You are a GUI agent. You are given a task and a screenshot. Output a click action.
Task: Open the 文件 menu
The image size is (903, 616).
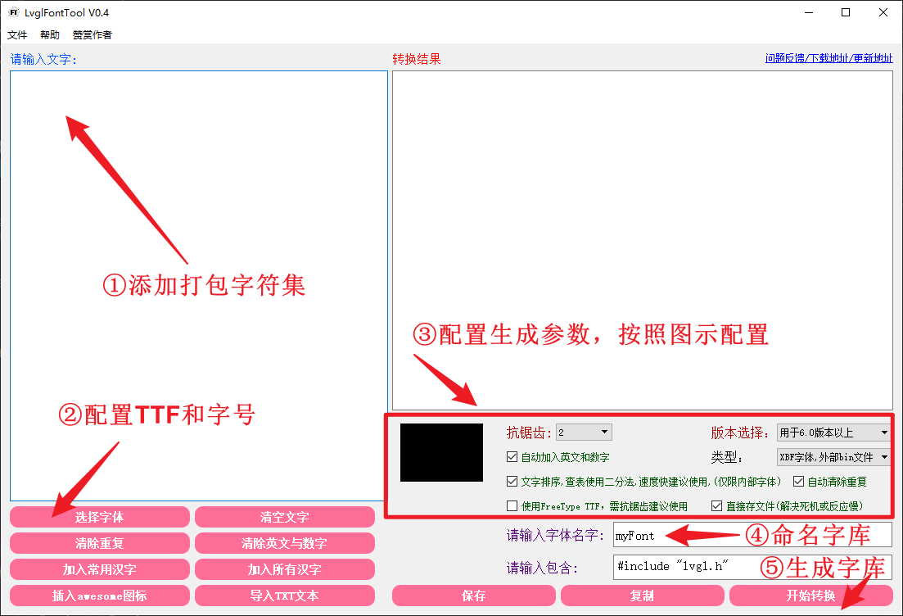point(17,34)
